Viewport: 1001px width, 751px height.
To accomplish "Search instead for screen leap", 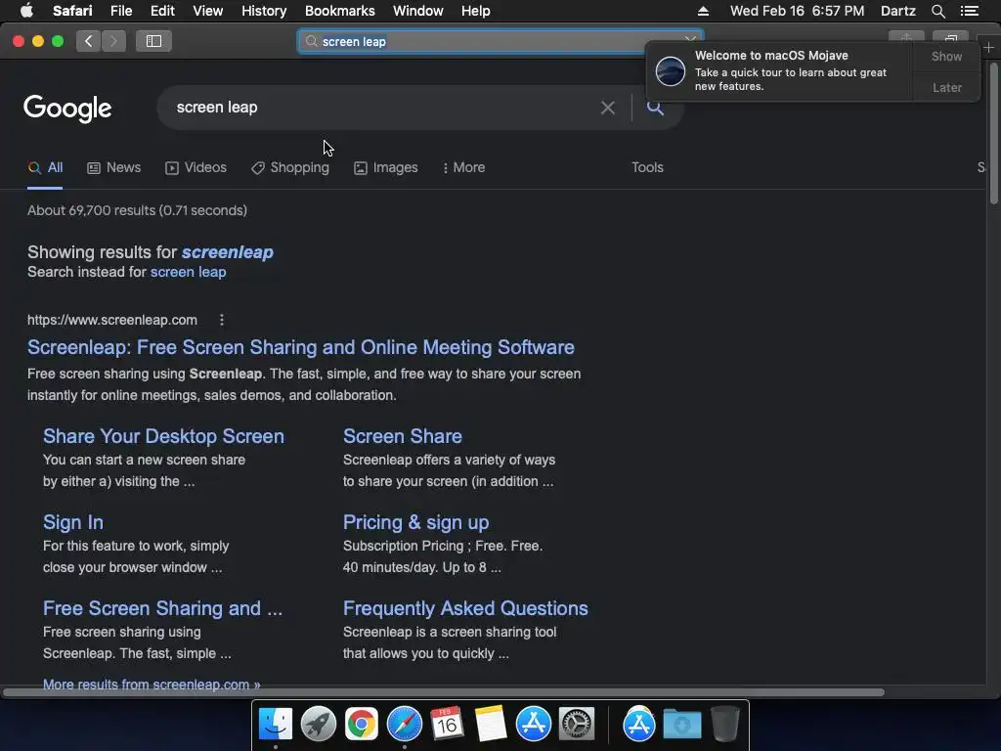I will (188, 272).
